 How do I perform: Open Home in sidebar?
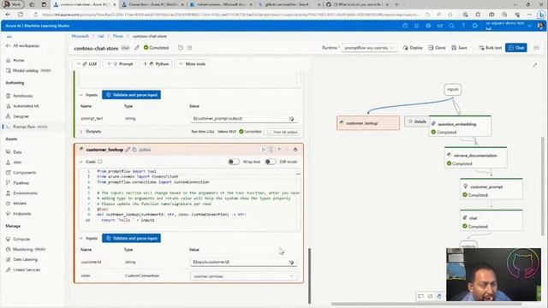(15, 61)
